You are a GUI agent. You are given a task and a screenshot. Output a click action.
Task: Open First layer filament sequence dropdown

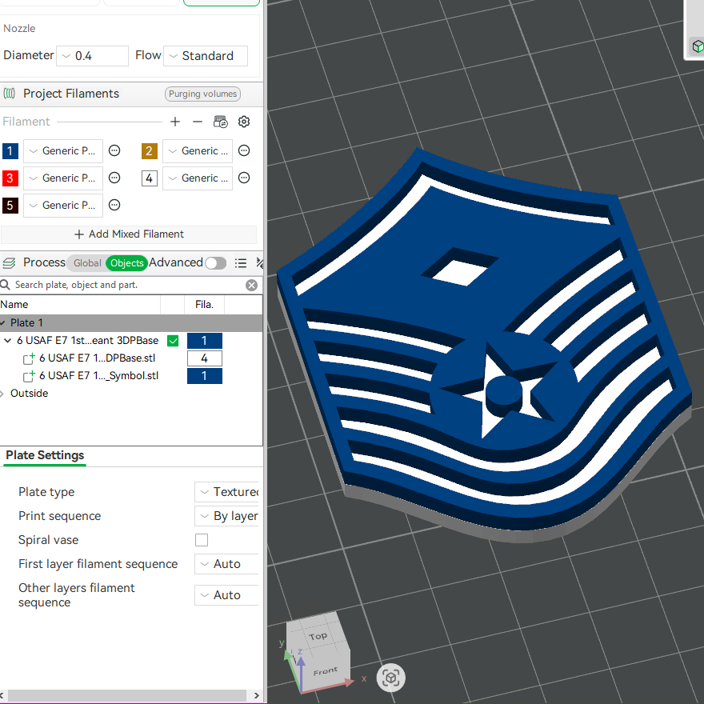pos(226,564)
